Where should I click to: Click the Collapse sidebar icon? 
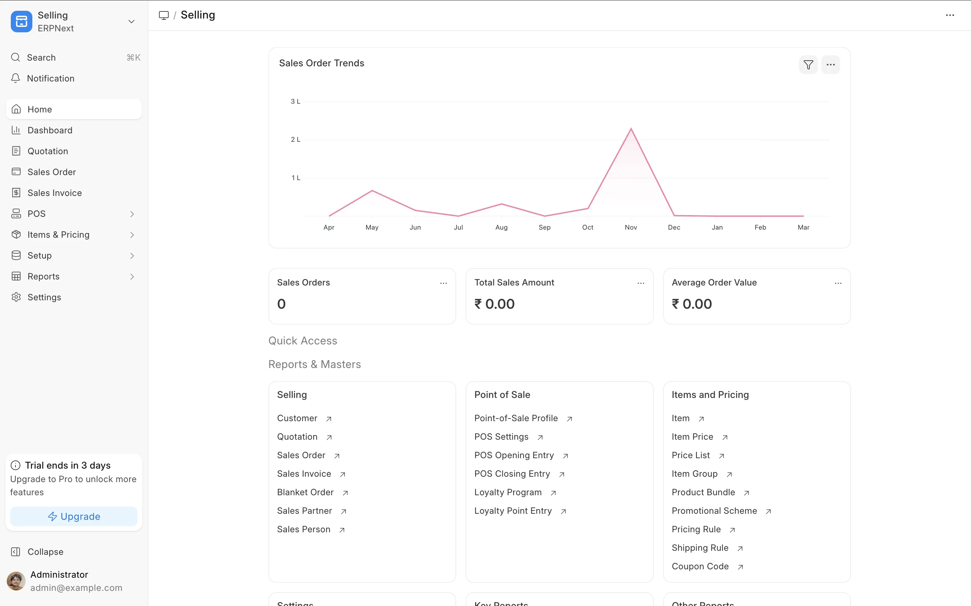16,551
